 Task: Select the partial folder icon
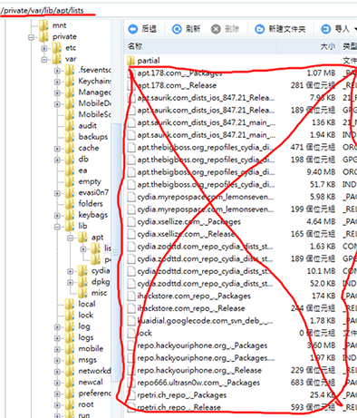coord(130,61)
